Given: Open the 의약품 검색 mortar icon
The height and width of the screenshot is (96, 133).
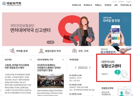Looking at the screenshot, I should [12, 51].
